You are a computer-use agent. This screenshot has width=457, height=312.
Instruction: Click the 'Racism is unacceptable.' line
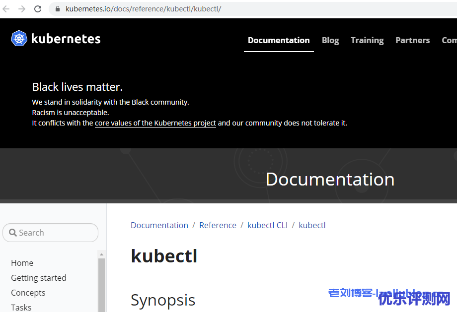[70, 113]
